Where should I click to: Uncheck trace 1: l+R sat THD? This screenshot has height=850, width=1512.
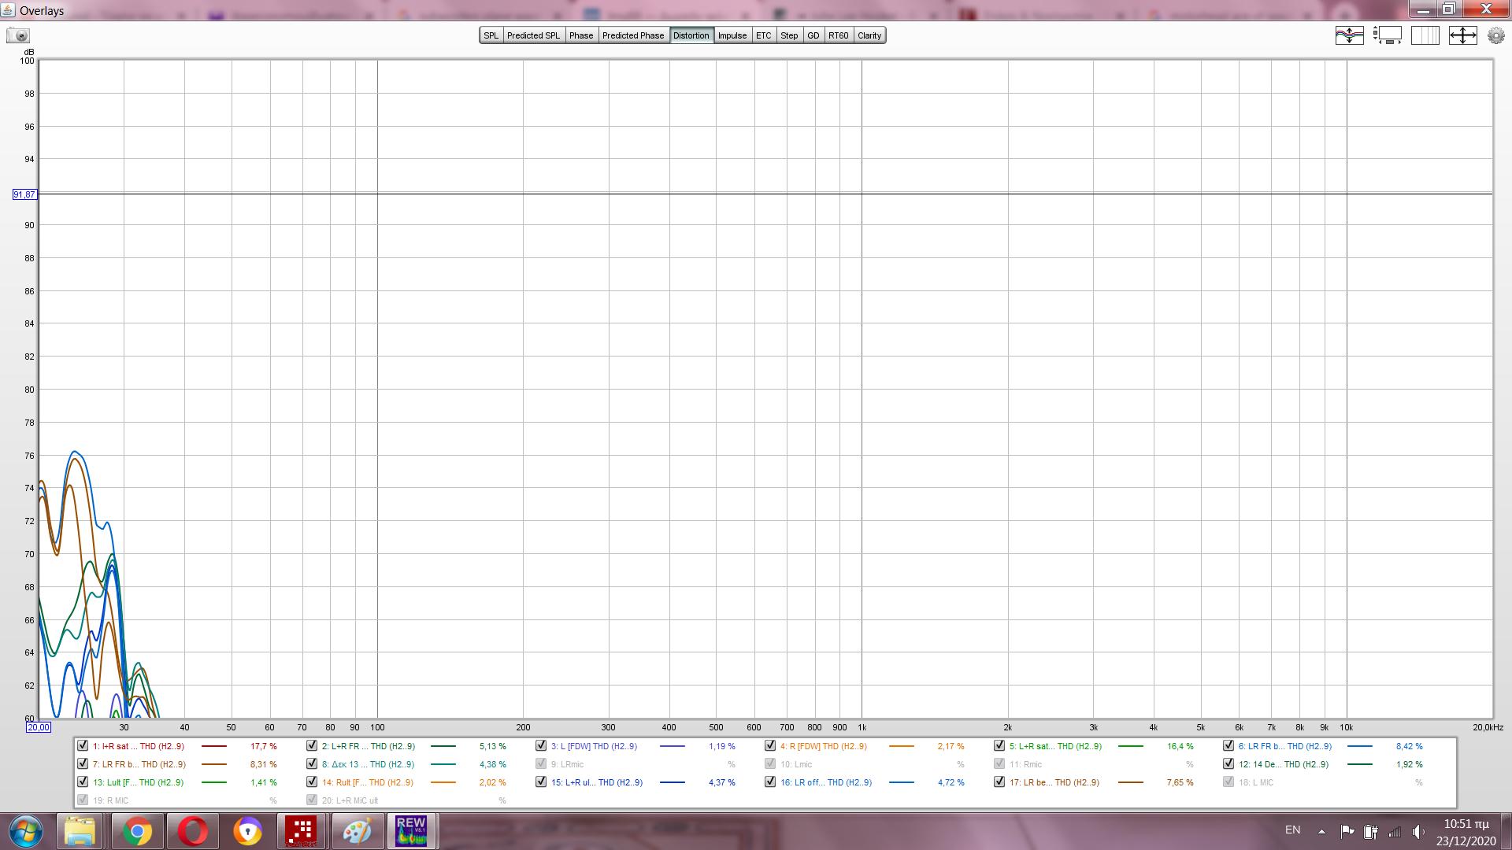click(x=83, y=745)
